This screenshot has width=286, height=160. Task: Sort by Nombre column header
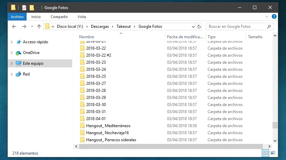coord(87,37)
